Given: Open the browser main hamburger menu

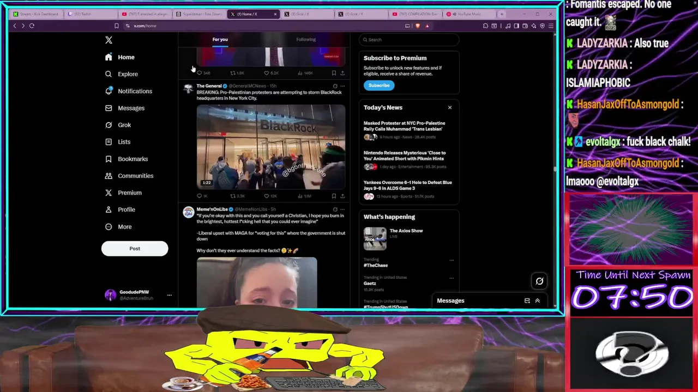Looking at the screenshot, I should coord(551,26).
